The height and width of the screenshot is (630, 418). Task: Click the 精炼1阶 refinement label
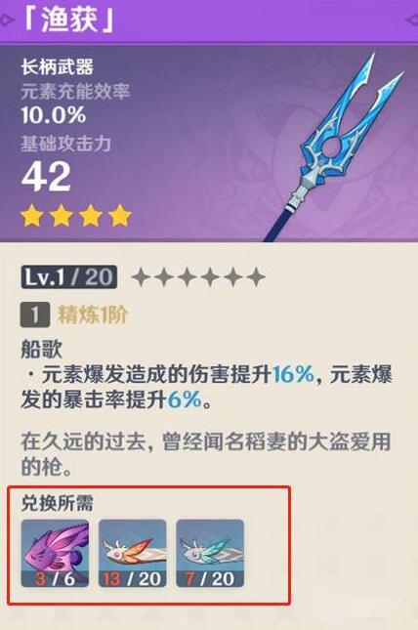point(93,315)
